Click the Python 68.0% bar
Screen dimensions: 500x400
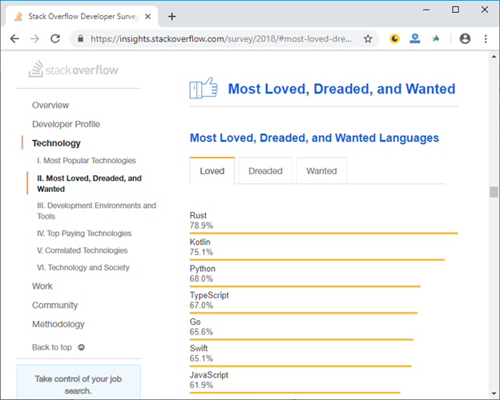[305, 286]
